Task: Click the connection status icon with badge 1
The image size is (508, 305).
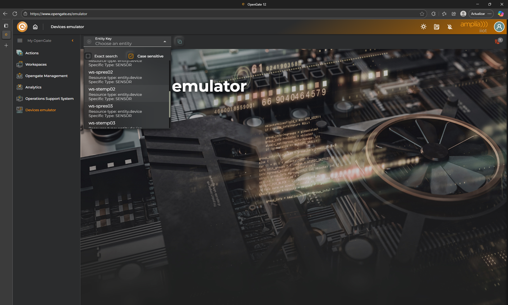Action: point(498,41)
